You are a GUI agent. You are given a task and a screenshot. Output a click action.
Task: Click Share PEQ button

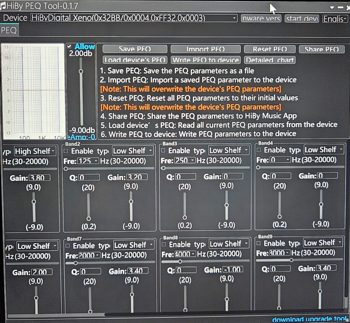tap(322, 49)
